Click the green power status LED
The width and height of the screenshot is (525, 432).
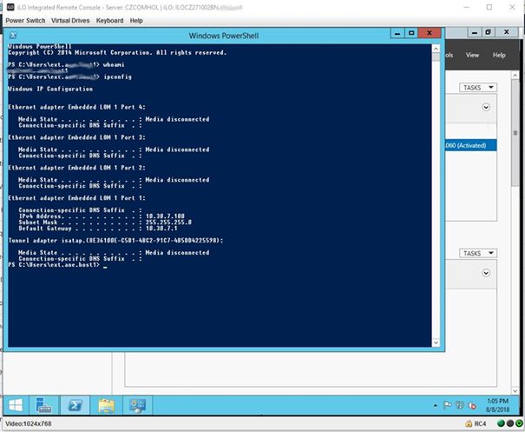pyautogui.click(x=519, y=423)
